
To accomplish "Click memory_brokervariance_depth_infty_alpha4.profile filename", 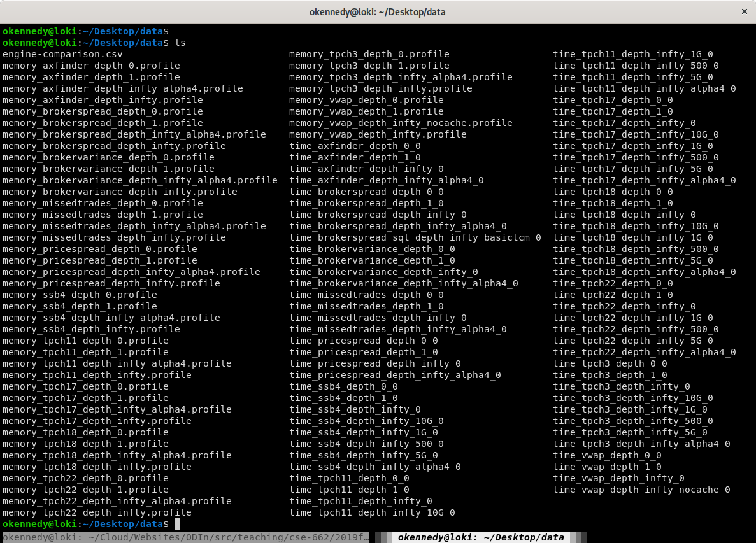I will [139, 180].
